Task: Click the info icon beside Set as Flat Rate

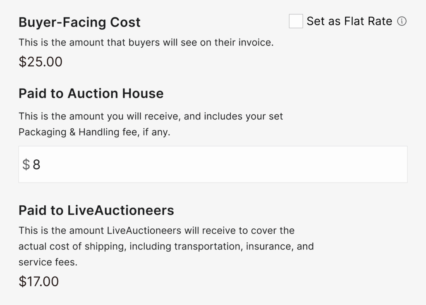Action: coord(402,22)
